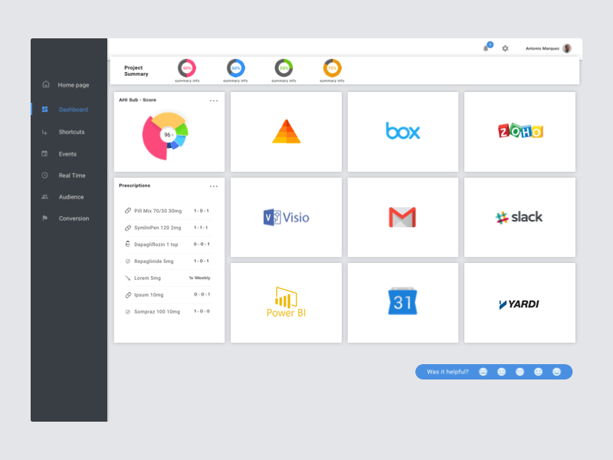Open the Box storage app
The image size is (613, 460).
point(402,131)
